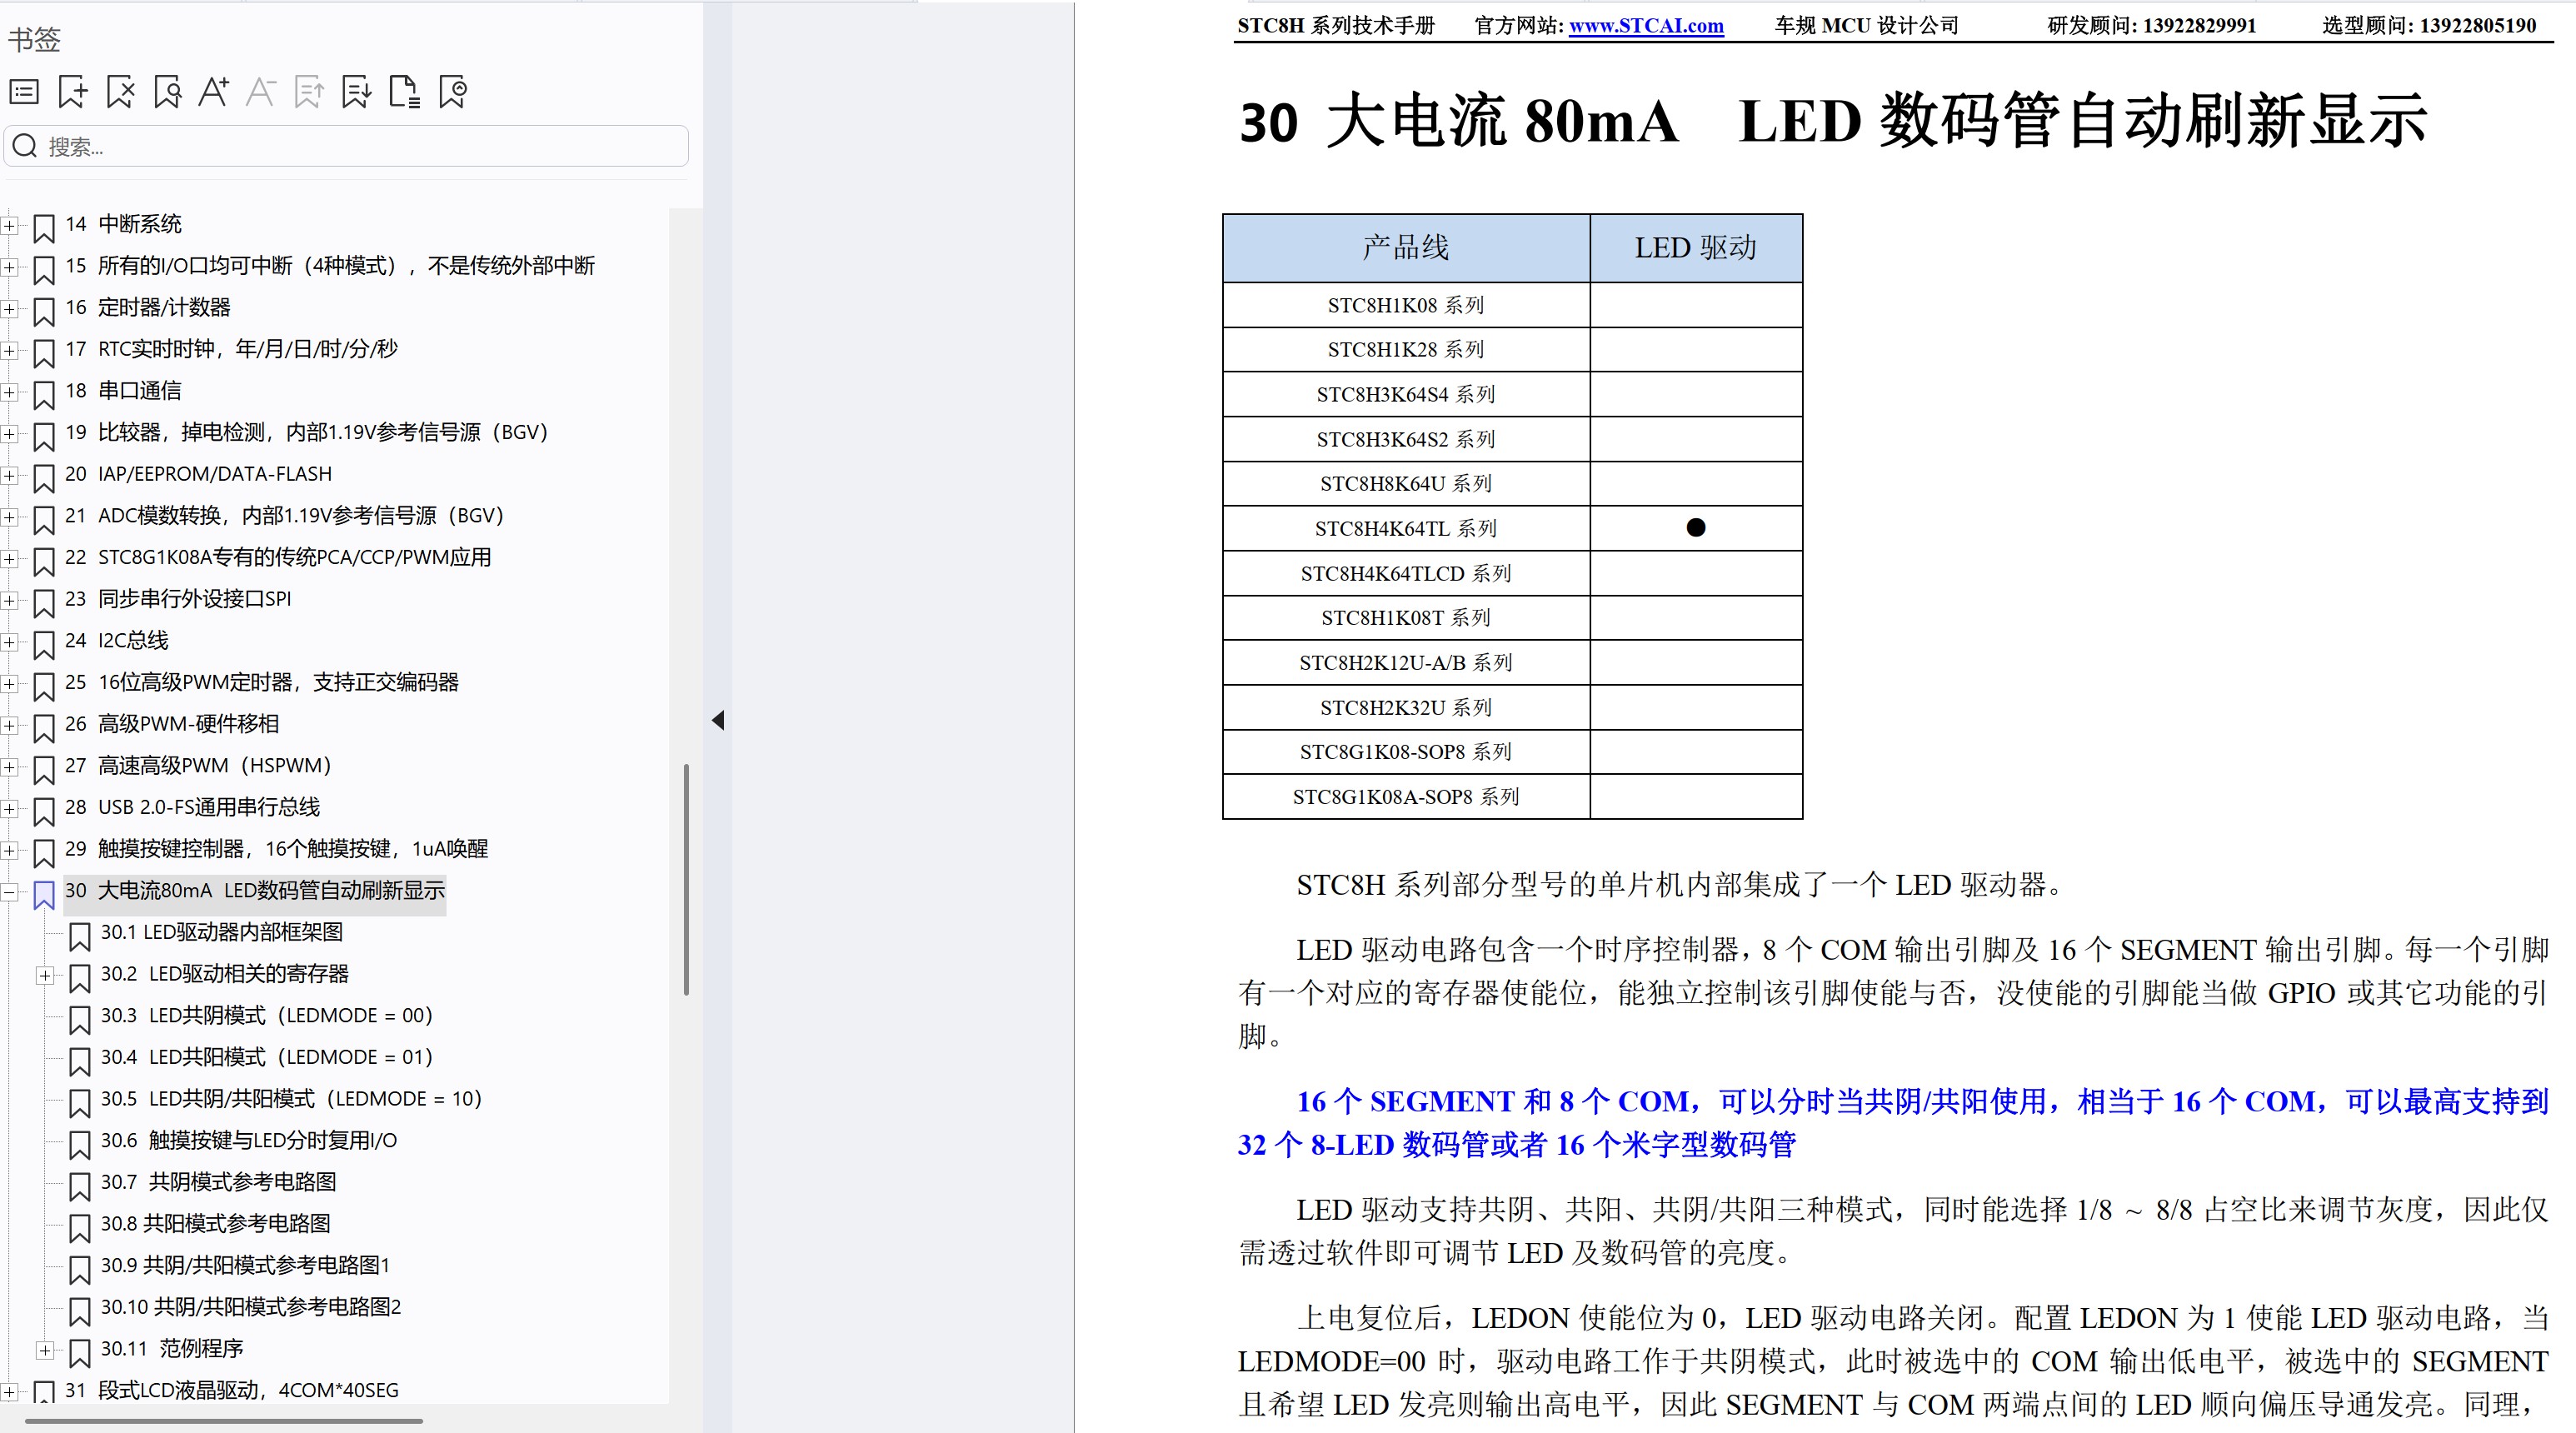Expand the 14 中断系统 bookmark node
Image resolution: width=2576 pixels, height=1433 pixels.
[10, 226]
